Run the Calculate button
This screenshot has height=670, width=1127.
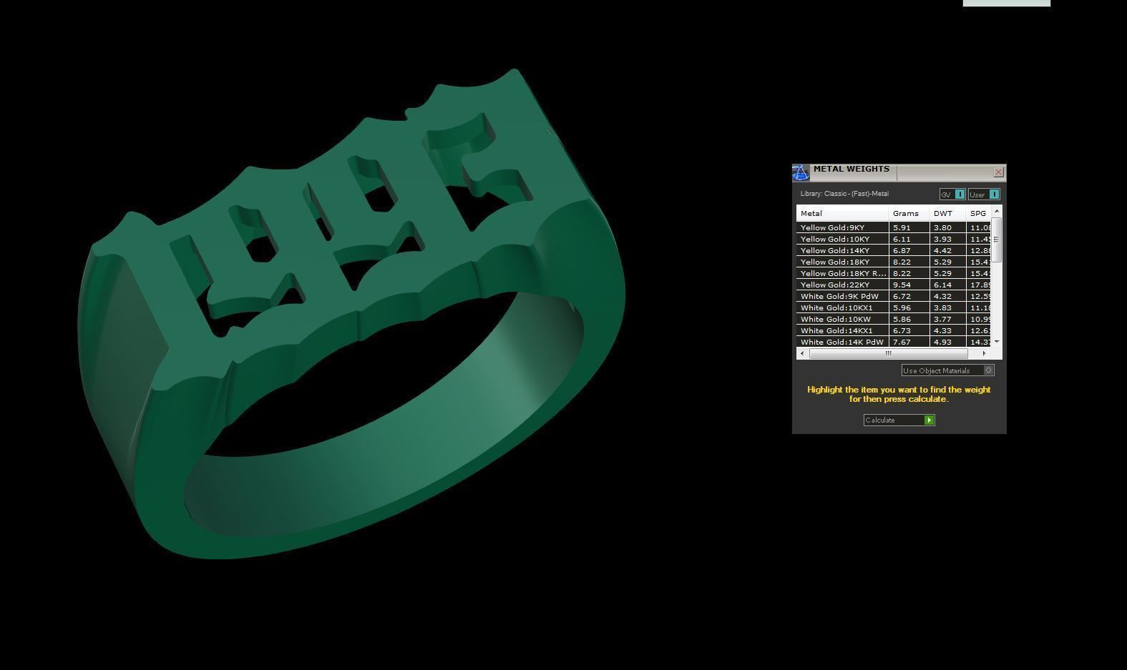899,420
